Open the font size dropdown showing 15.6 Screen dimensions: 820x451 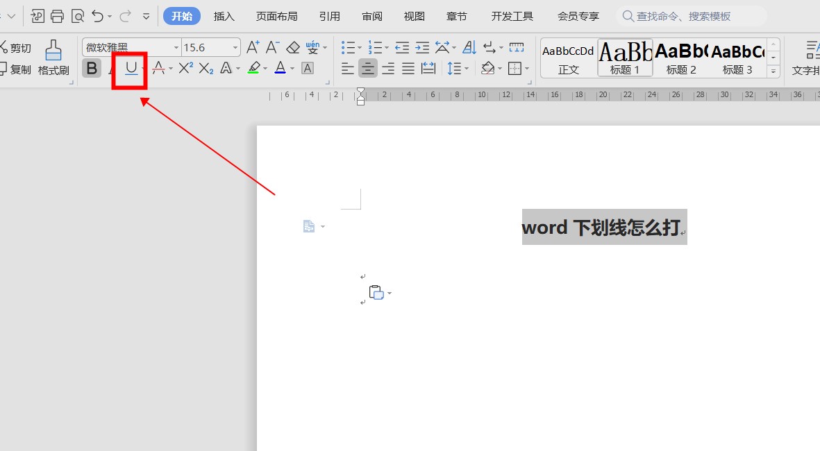[x=236, y=48]
